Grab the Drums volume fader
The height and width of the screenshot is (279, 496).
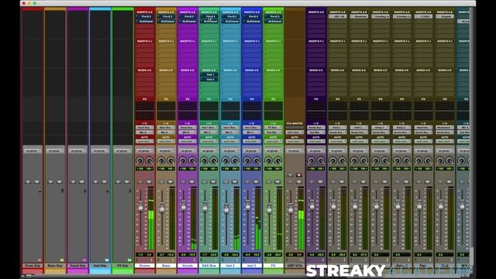pyautogui.click(x=140, y=207)
